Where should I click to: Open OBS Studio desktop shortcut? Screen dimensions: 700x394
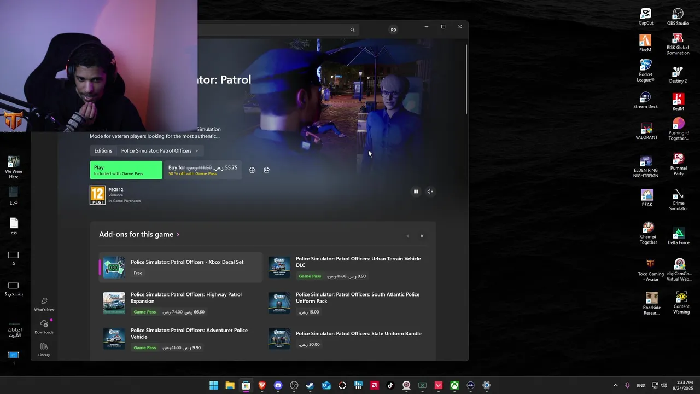[x=678, y=17]
